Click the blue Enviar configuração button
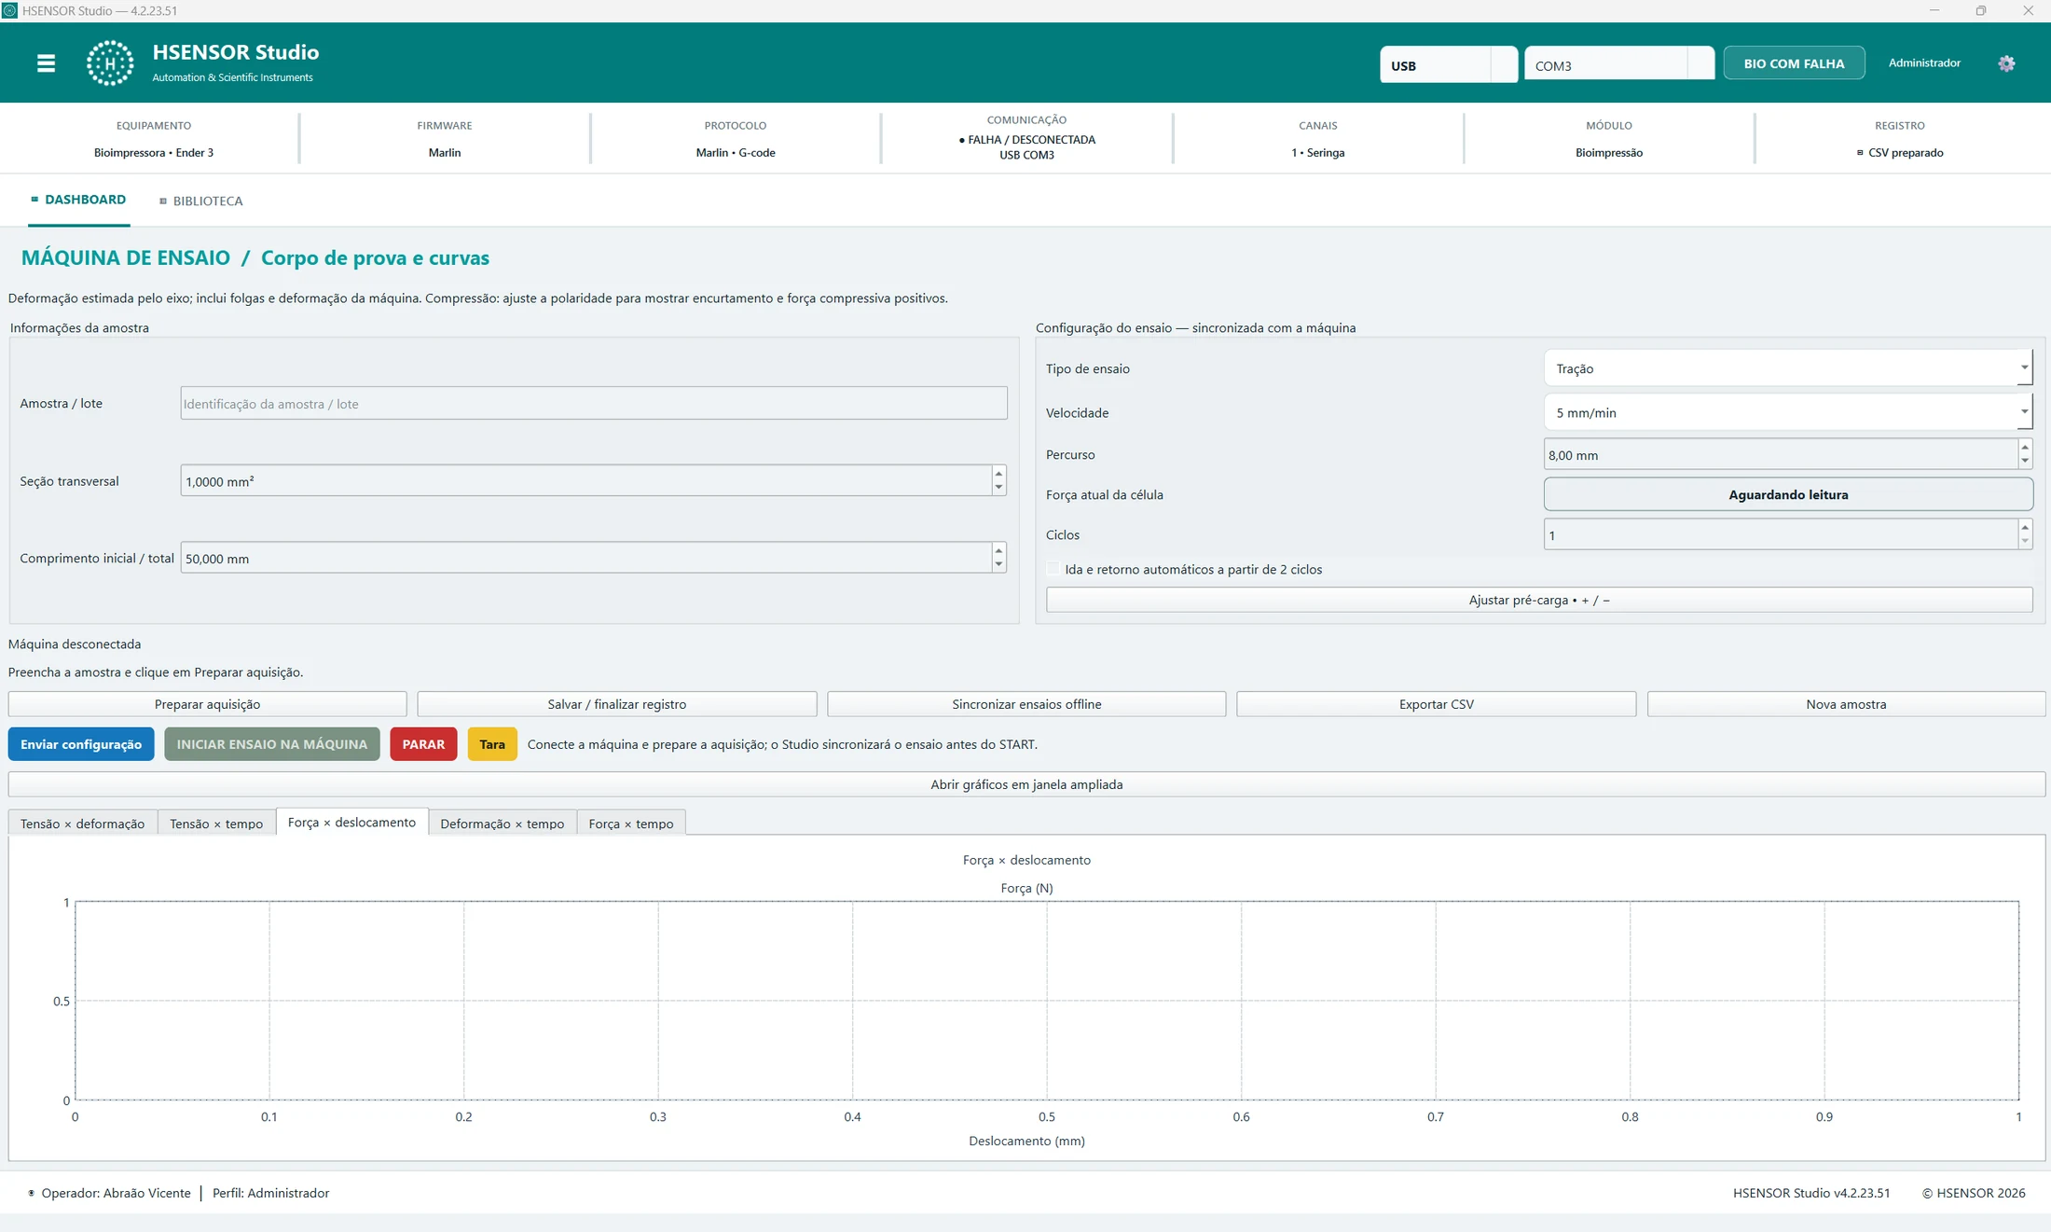 pyautogui.click(x=81, y=744)
